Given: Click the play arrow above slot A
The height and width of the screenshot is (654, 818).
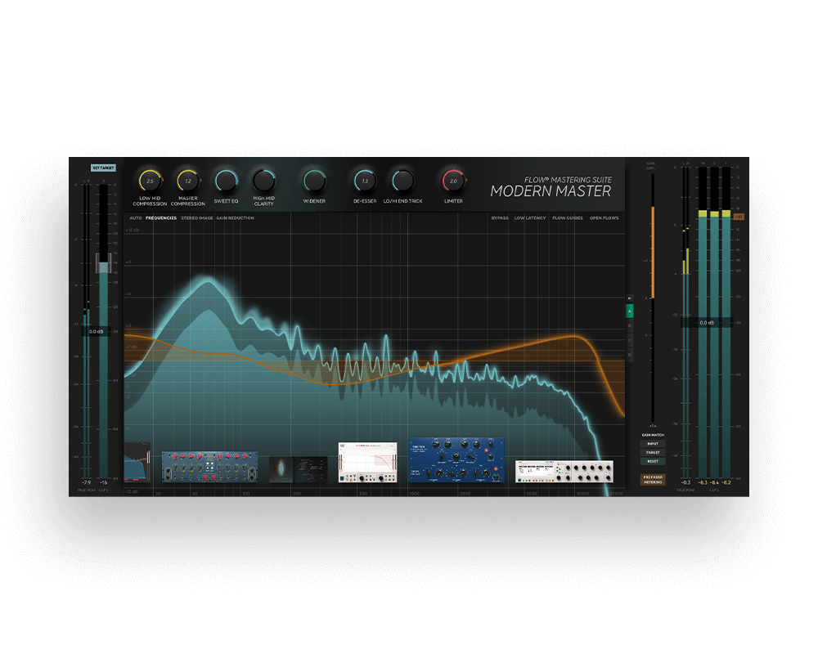Looking at the screenshot, I should pos(630,298).
